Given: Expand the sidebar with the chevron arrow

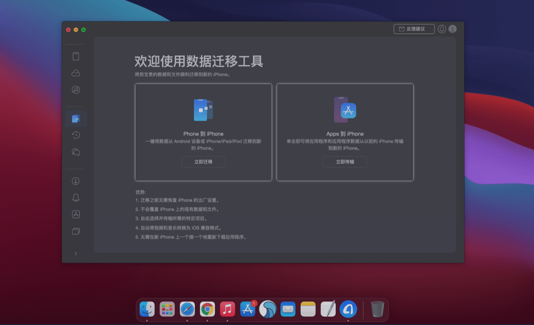Looking at the screenshot, I should tap(76, 254).
